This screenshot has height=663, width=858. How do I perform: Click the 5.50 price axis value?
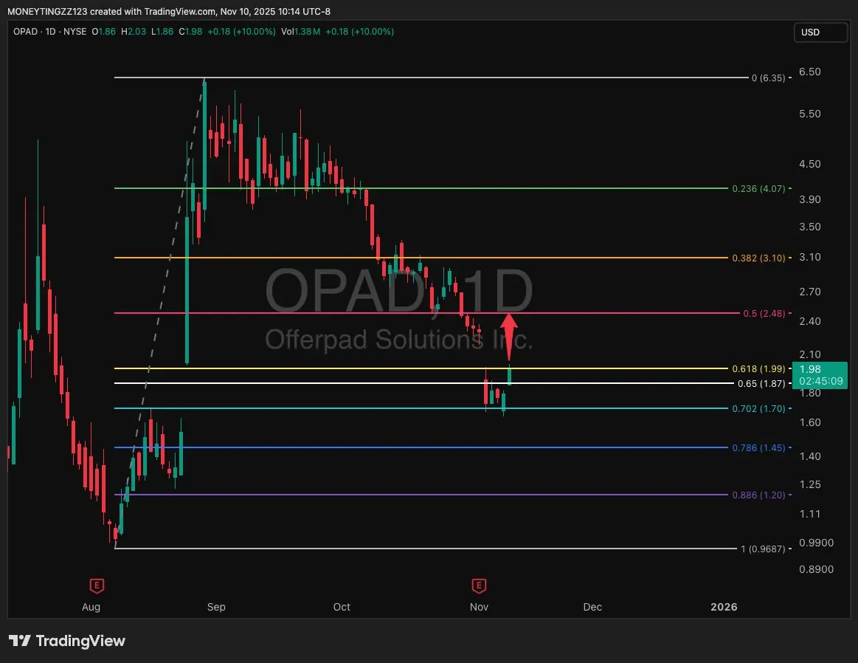pyautogui.click(x=810, y=114)
